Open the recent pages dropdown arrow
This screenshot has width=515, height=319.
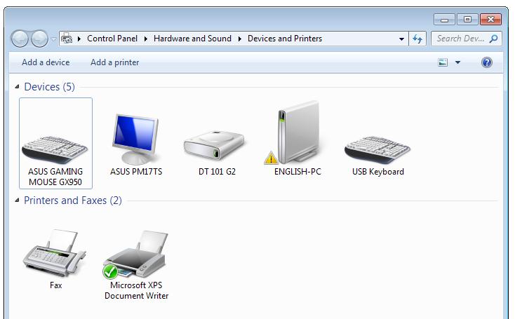53,39
